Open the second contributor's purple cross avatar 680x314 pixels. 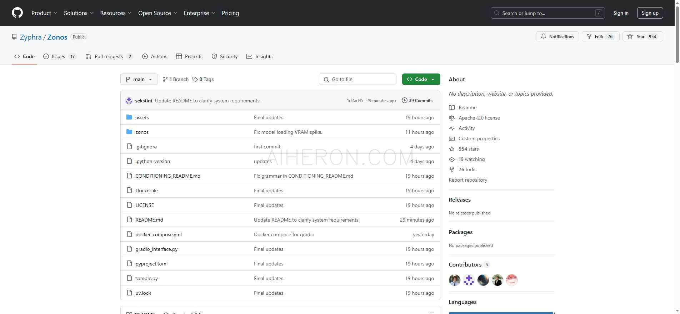point(469,280)
